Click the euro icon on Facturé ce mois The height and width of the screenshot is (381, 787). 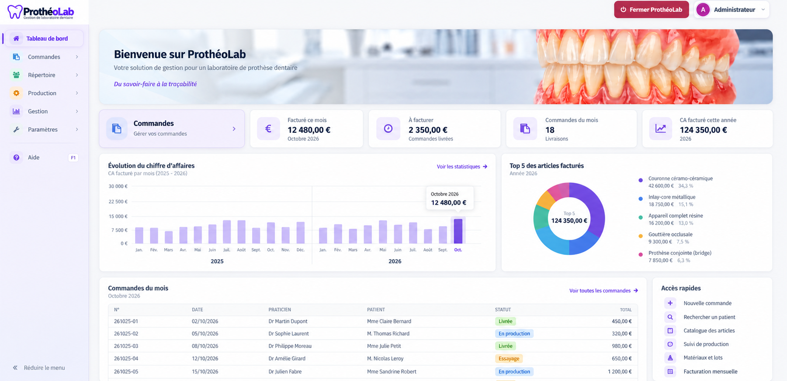click(x=268, y=129)
